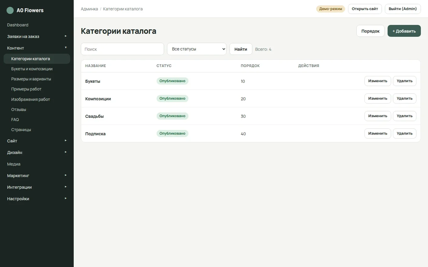Expand the Заявки на заказ section
The image size is (428, 267).
click(37, 37)
